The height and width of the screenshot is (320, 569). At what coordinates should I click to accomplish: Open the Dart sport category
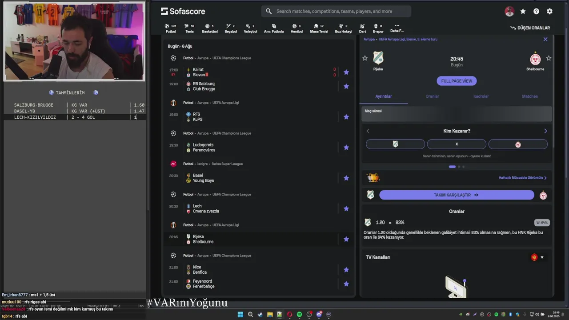pos(362,28)
